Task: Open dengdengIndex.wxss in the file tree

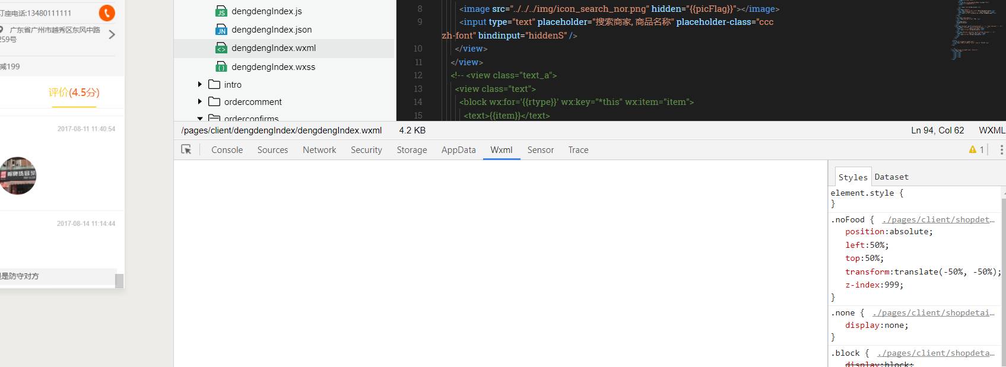Action: click(x=273, y=66)
